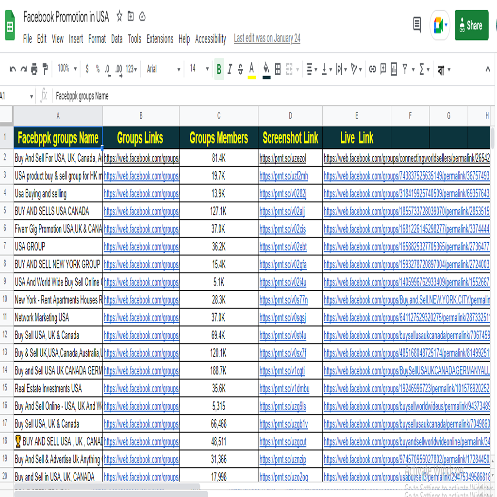
Task: Open the borders tool
Action: 278,69
